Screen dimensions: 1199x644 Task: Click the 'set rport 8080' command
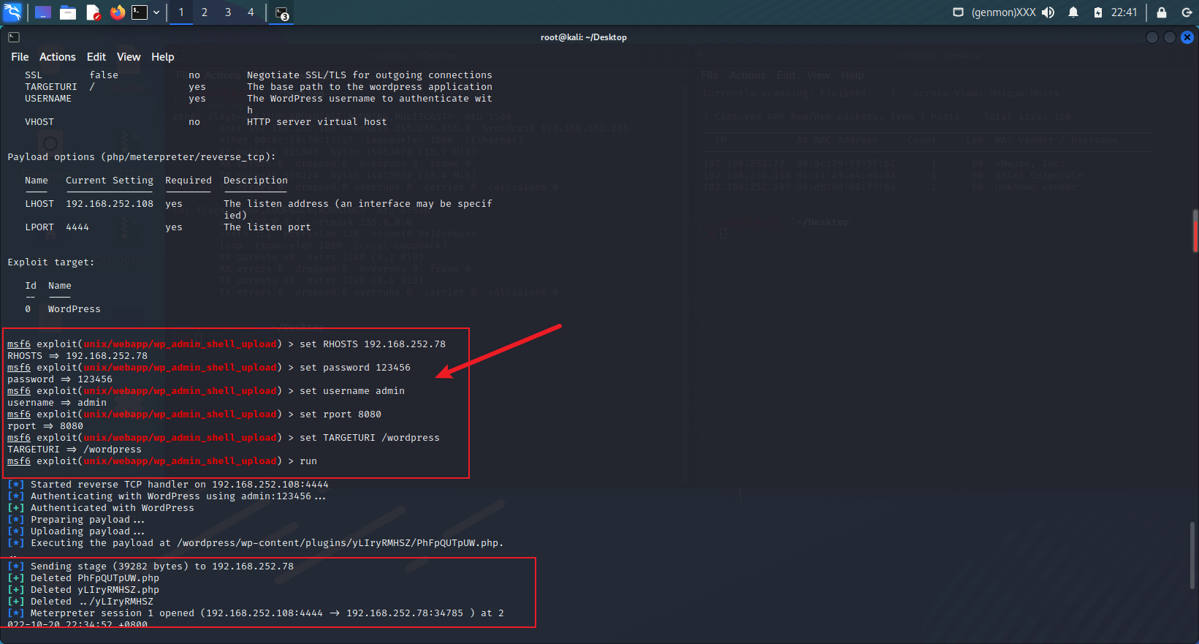pos(340,414)
